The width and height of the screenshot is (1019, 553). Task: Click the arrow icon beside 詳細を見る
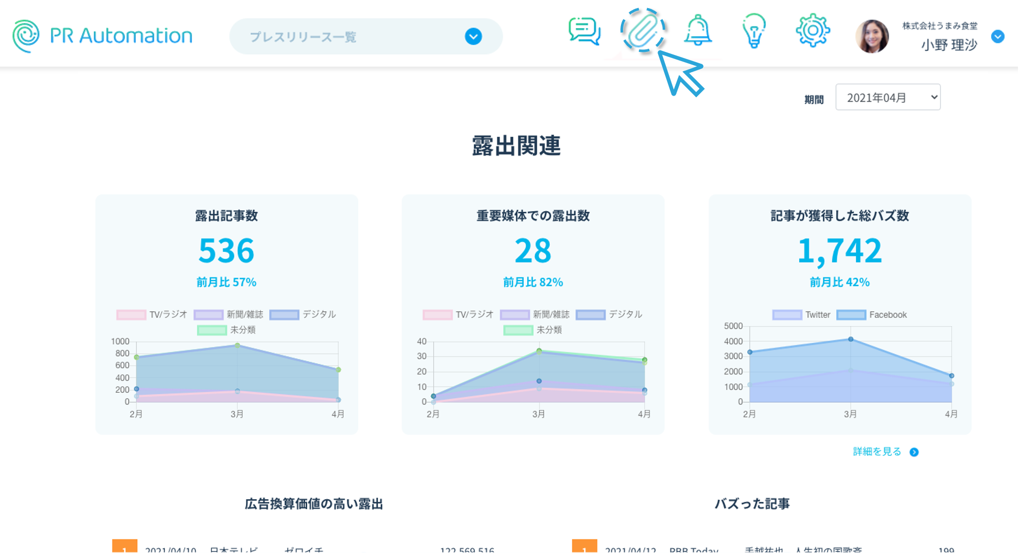(x=914, y=452)
